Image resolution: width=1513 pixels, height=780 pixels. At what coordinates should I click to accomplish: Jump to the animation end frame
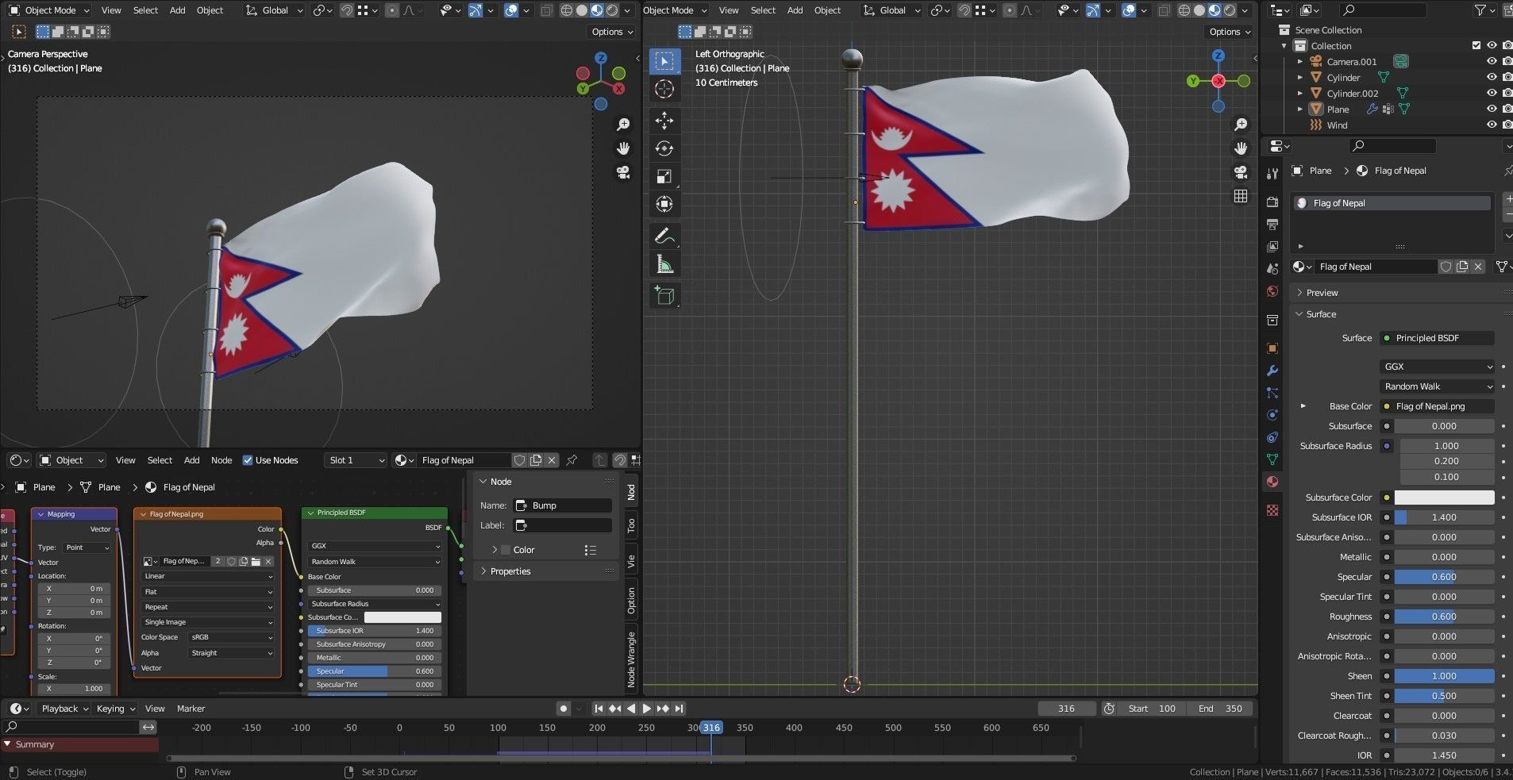click(x=677, y=709)
